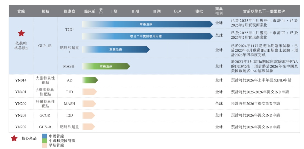
Task: Click the YN014 pipeline row label
Action: (x=21, y=80)
